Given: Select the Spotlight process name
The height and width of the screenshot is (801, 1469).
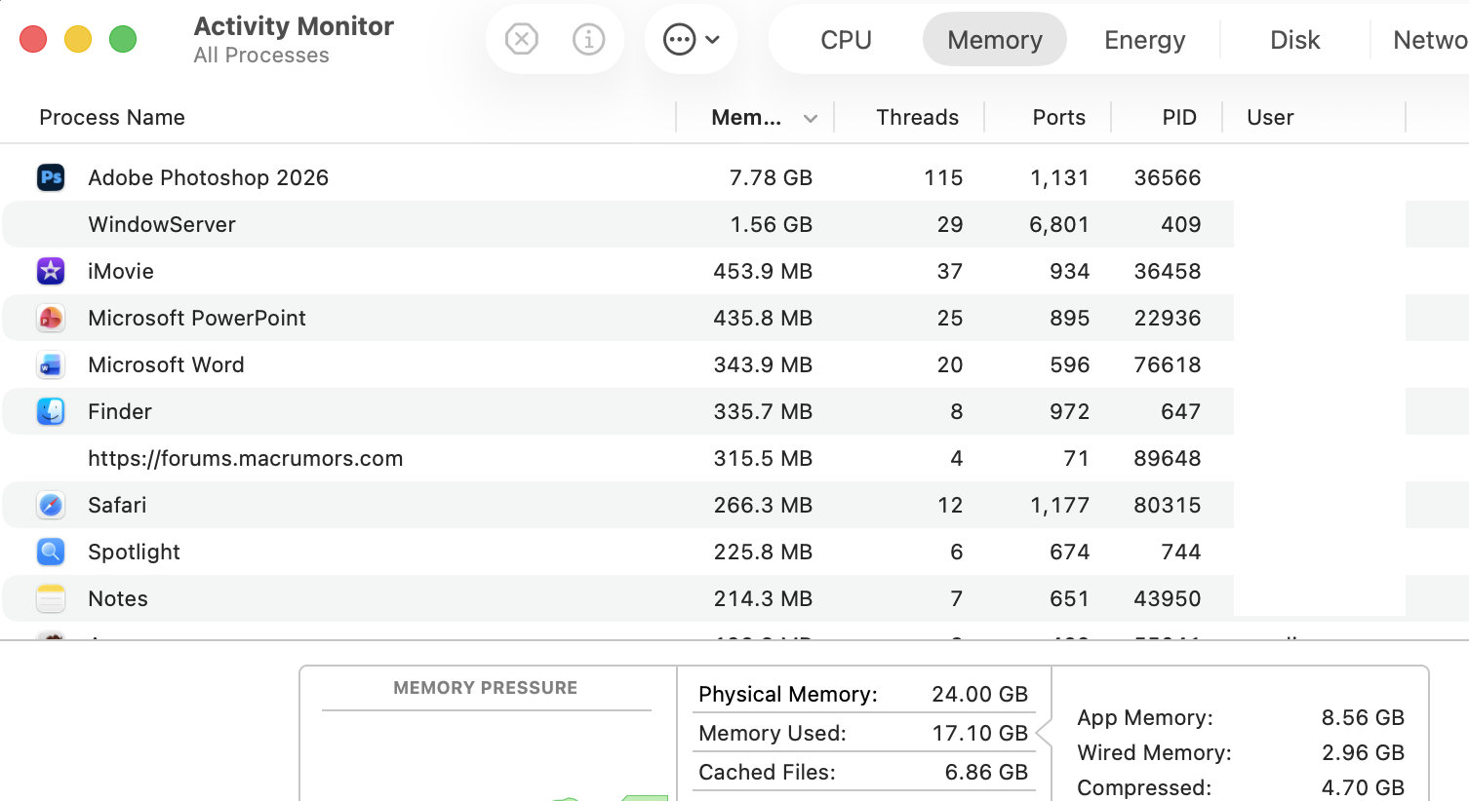Looking at the screenshot, I should point(135,552).
